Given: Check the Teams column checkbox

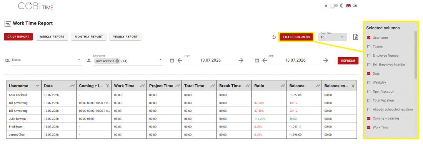Looking at the screenshot, I should coord(369,46).
